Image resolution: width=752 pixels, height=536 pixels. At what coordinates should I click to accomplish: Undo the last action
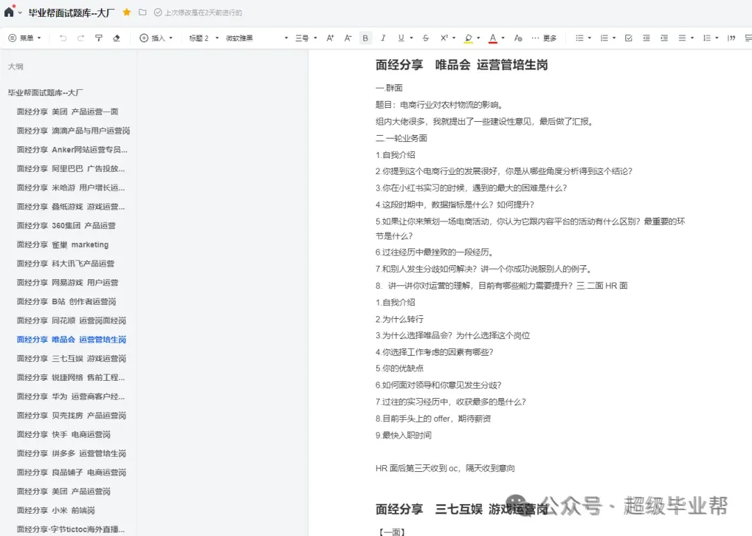63,38
